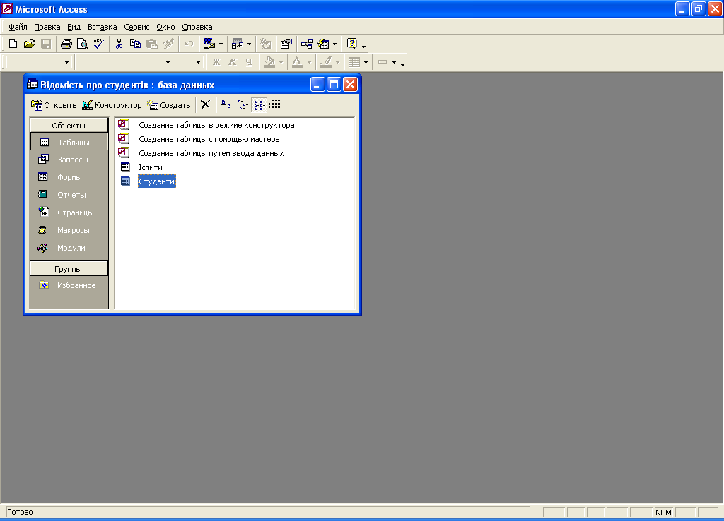
Task: Switch to List view icon
Action: click(259, 105)
